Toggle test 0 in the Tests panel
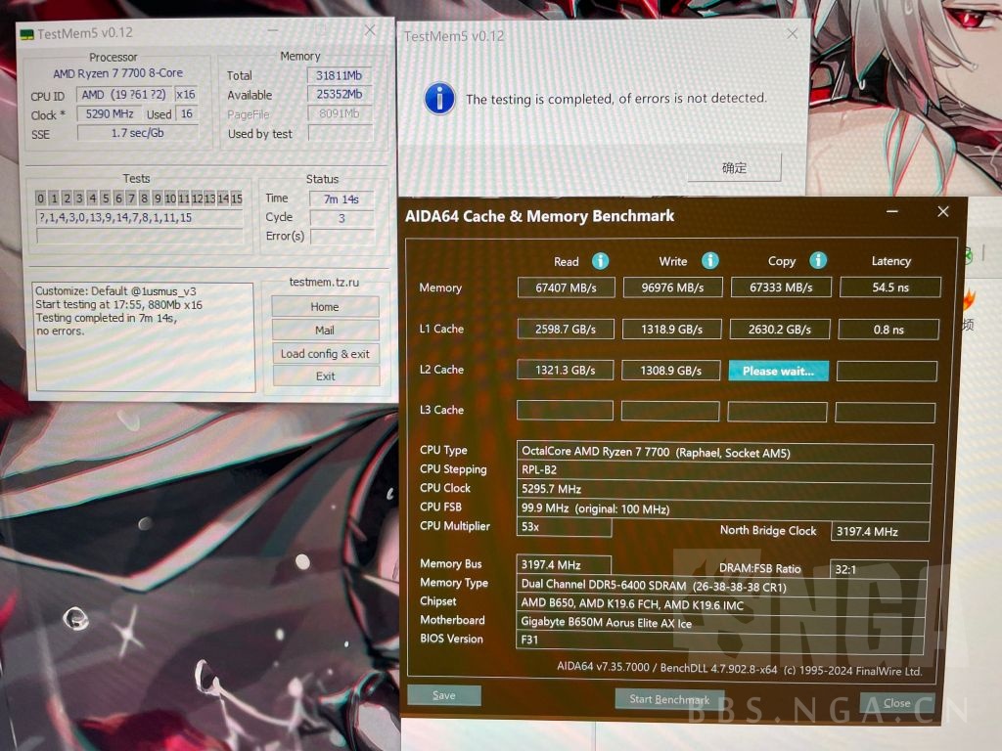1002x751 pixels. [x=39, y=199]
